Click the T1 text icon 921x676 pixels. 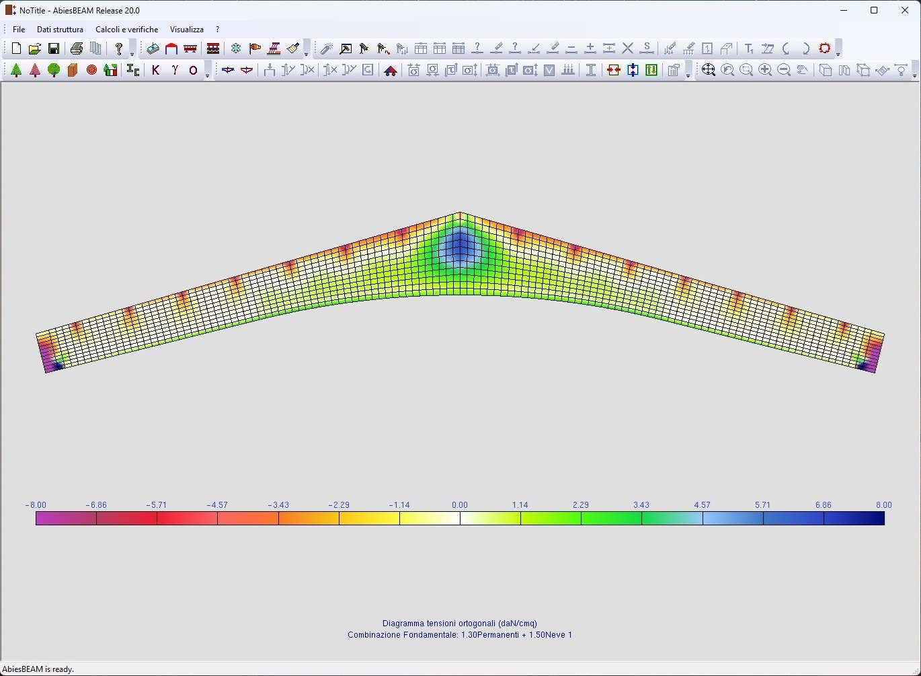coord(749,48)
